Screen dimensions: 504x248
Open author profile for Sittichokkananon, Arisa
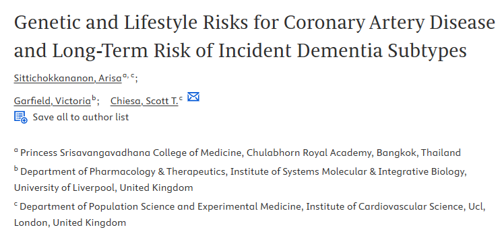[68, 78]
